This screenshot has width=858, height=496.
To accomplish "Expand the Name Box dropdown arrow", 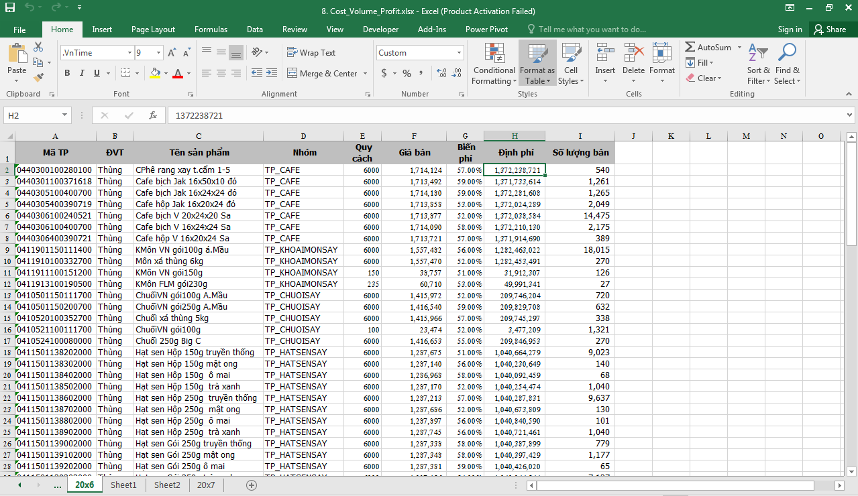I will tap(64, 115).
